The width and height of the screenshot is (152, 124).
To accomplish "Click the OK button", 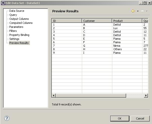I will point(120,118).
